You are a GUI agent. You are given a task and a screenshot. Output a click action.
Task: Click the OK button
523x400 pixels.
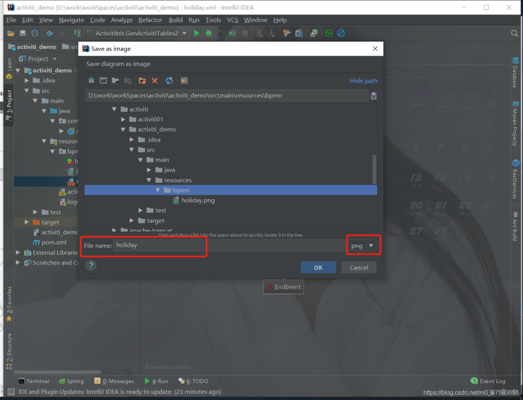[x=318, y=267]
